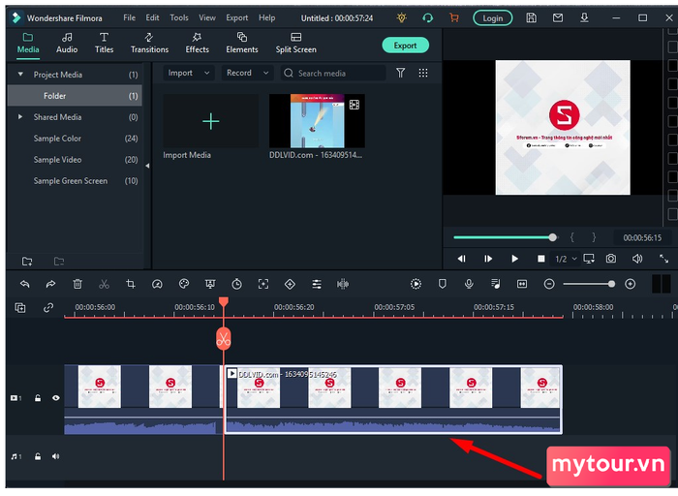Screen dimensions: 678x496
Task: Play the preview video
Action: (x=514, y=259)
